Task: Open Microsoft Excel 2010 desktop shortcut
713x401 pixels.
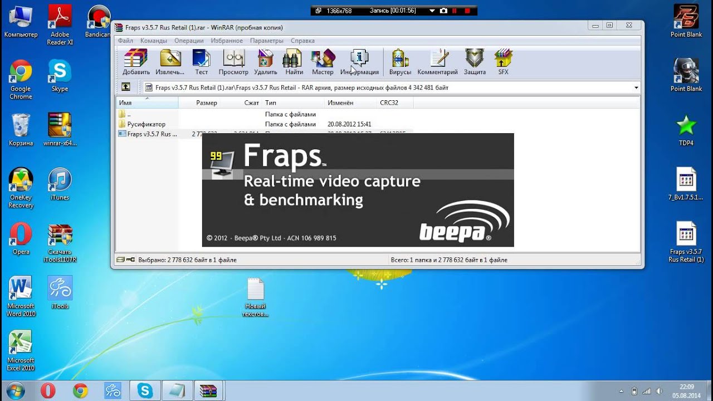Action: tap(21, 351)
